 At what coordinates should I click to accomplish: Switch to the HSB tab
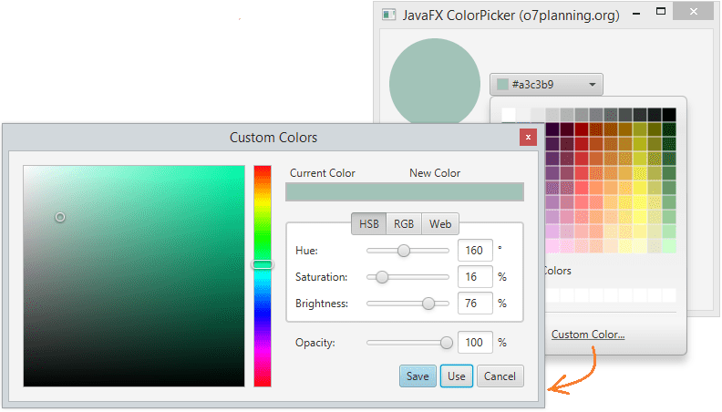point(369,223)
